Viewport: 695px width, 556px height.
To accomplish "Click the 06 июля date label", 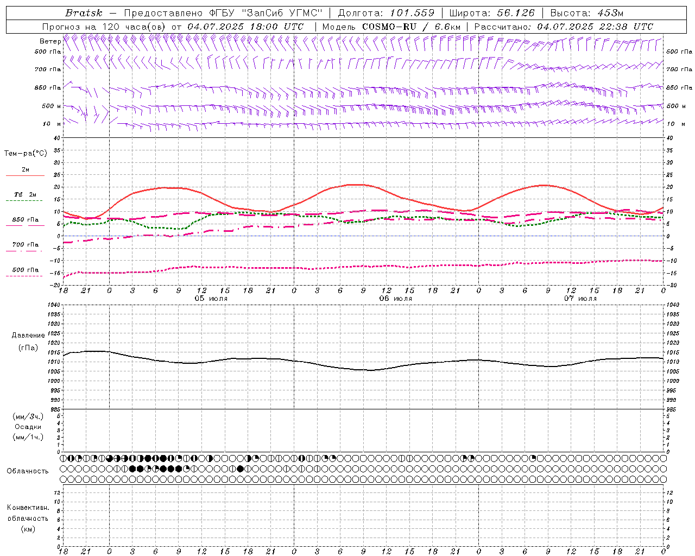I will point(395,299).
